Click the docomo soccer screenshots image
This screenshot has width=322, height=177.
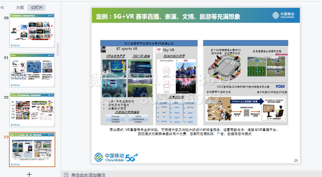click(266, 67)
